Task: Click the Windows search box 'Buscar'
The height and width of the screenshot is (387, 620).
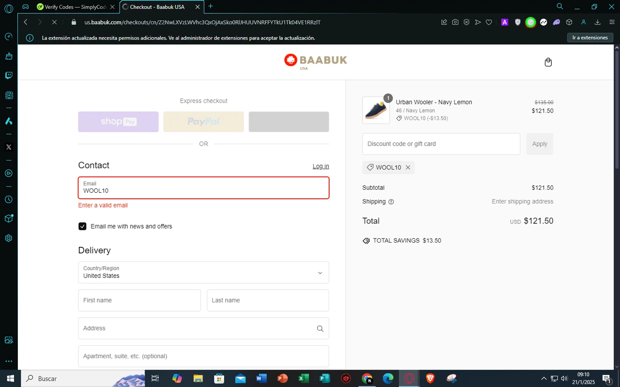Action: pos(83,378)
